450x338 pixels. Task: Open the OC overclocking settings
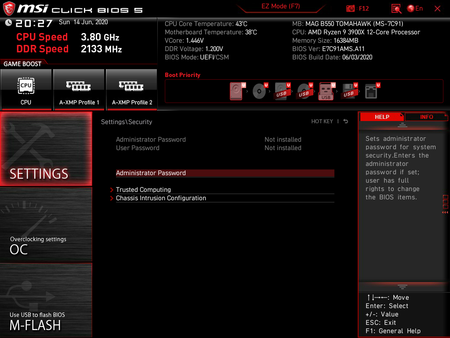point(46,225)
